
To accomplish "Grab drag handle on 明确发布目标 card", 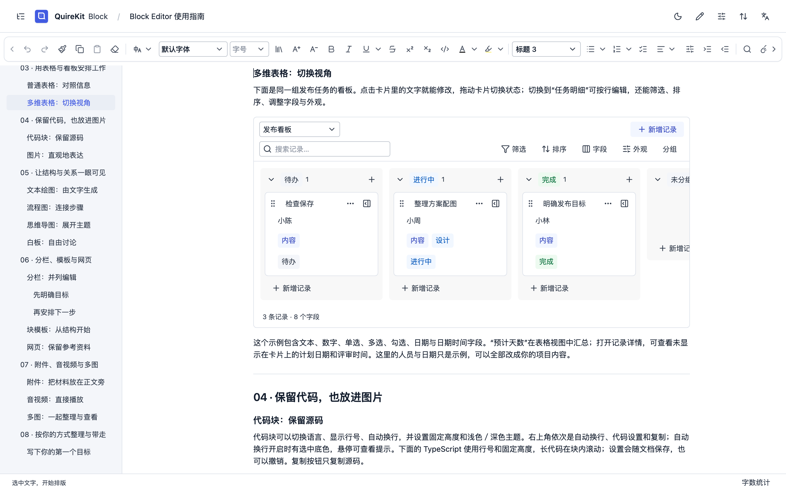I will click(x=530, y=203).
